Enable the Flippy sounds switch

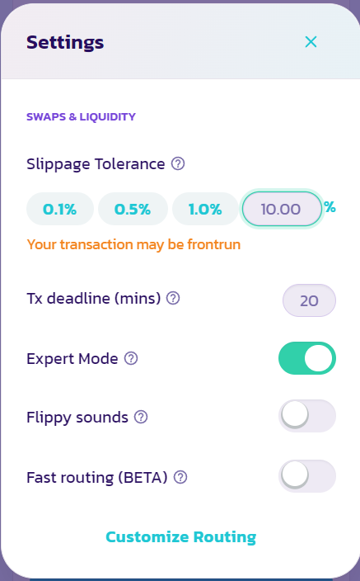pyautogui.click(x=307, y=416)
